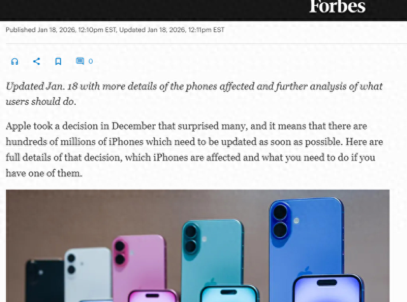The image size is (407, 302).
Task: Click the italic 'Updated Jan. 18' note
Action: click(194, 93)
